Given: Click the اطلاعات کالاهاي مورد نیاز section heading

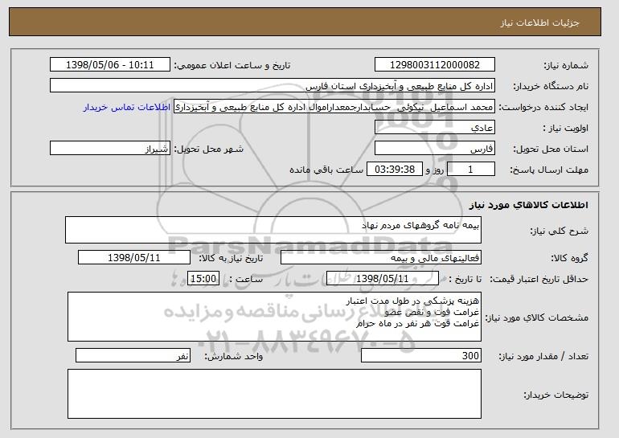Looking at the screenshot, I should (x=528, y=205).
